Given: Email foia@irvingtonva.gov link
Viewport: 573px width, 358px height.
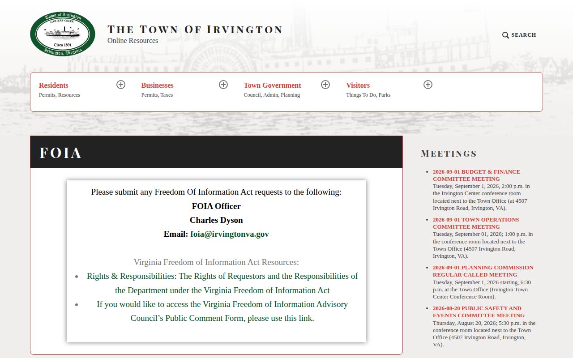Looking at the screenshot, I should pyautogui.click(x=230, y=234).
